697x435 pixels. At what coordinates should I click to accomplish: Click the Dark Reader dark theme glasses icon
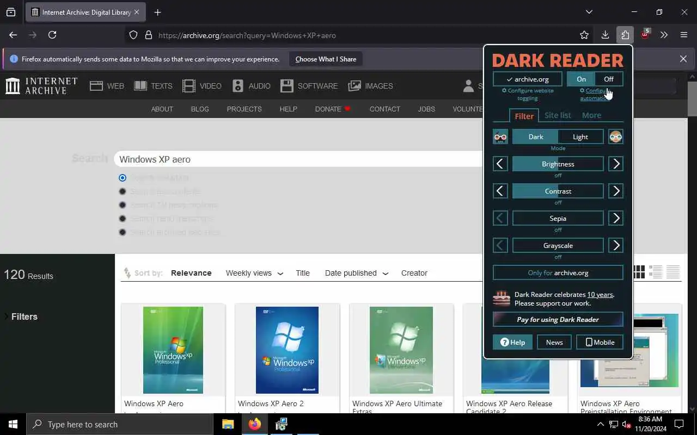pos(500,137)
